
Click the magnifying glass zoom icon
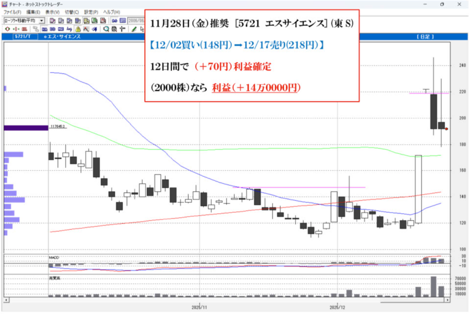click(106, 28)
